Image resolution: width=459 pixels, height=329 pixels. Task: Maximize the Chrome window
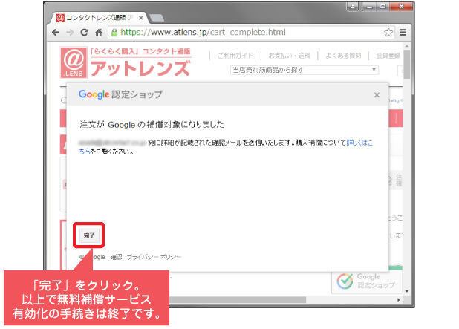pos(383,6)
